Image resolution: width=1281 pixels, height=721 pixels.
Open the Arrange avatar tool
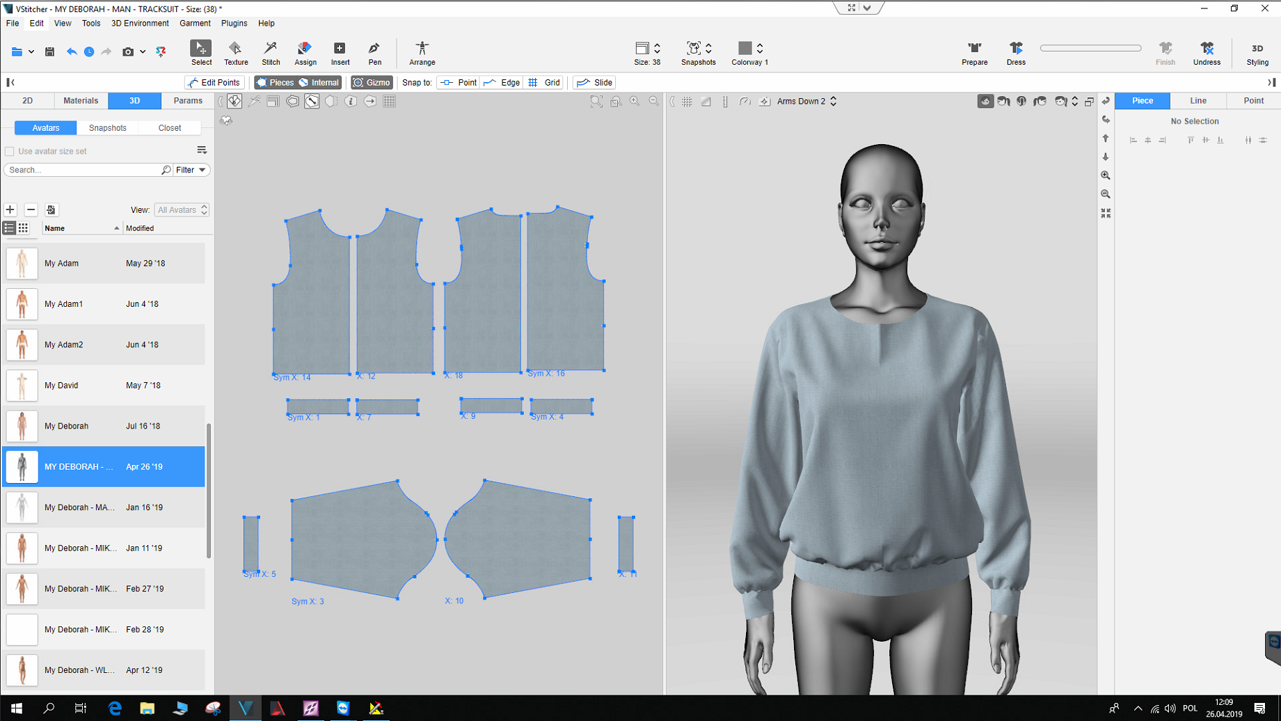tap(422, 52)
